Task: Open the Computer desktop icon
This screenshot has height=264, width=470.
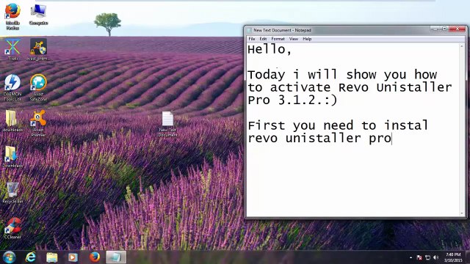Action: click(38, 15)
